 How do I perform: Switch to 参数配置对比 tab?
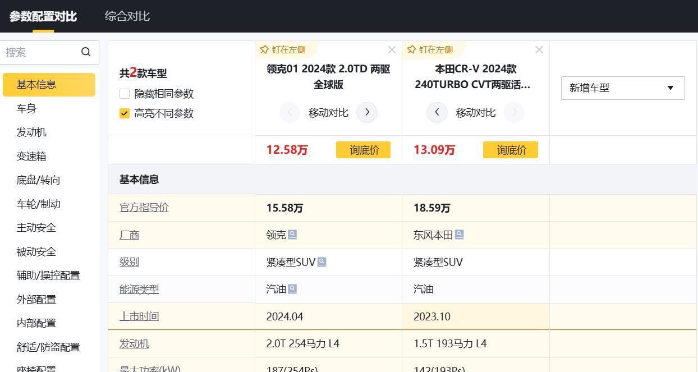click(43, 16)
